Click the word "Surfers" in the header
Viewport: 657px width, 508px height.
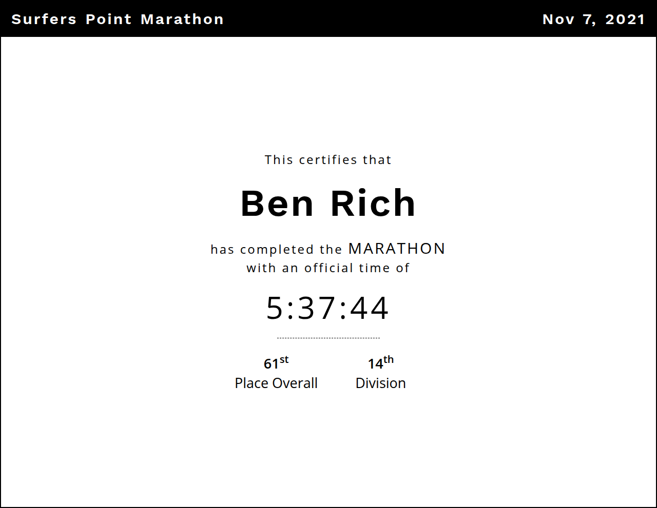click(44, 19)
